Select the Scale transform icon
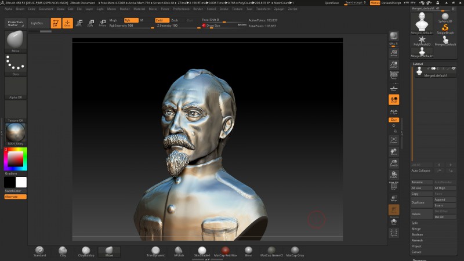Screen dimensions: 464x261 pos(91,23)
